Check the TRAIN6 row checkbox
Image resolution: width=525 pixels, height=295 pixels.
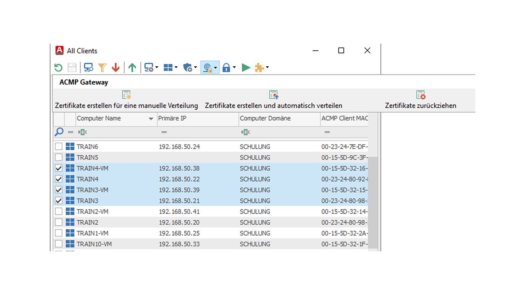tap(59, 146)
